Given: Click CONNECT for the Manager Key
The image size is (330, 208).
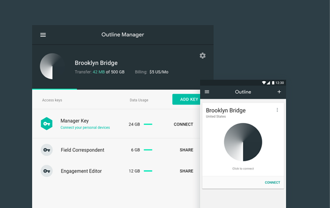Looking at the screenshot, I should [183, 124].
